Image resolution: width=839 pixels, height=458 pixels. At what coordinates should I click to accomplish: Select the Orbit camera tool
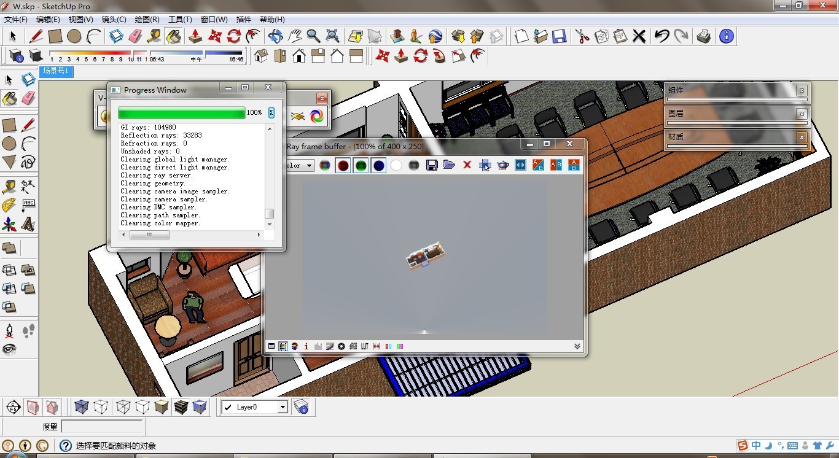click(275, 36)
